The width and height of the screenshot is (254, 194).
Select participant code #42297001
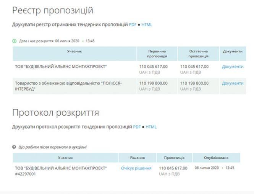[25, 174]
